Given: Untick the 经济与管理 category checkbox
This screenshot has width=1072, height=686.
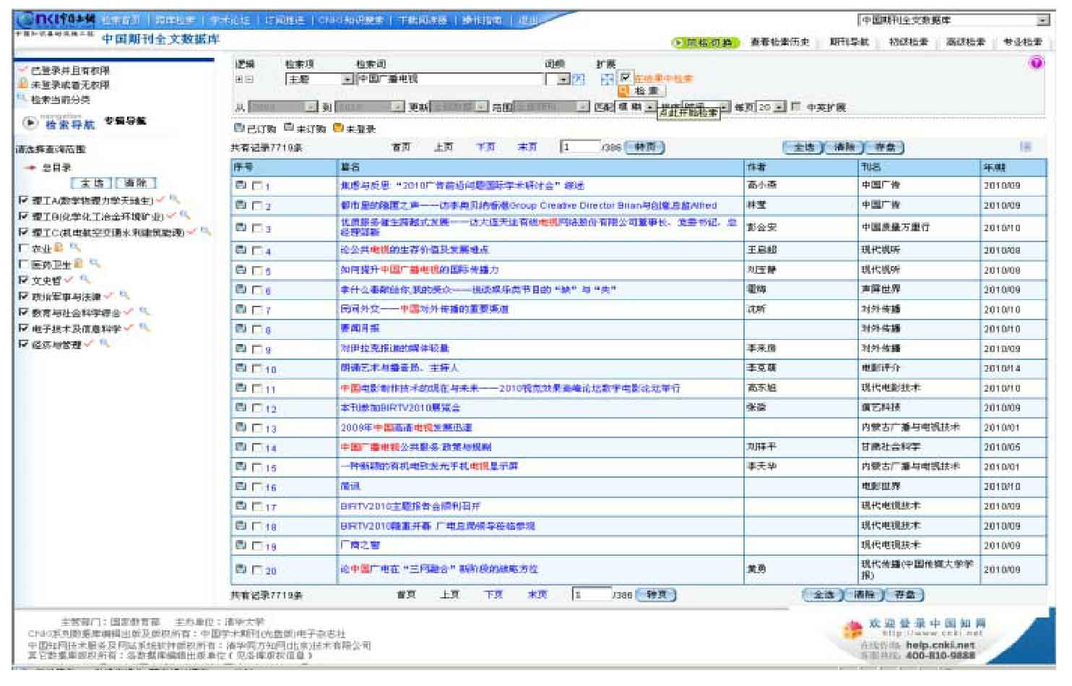Looking at the screenshot, I should coord(24,344).
